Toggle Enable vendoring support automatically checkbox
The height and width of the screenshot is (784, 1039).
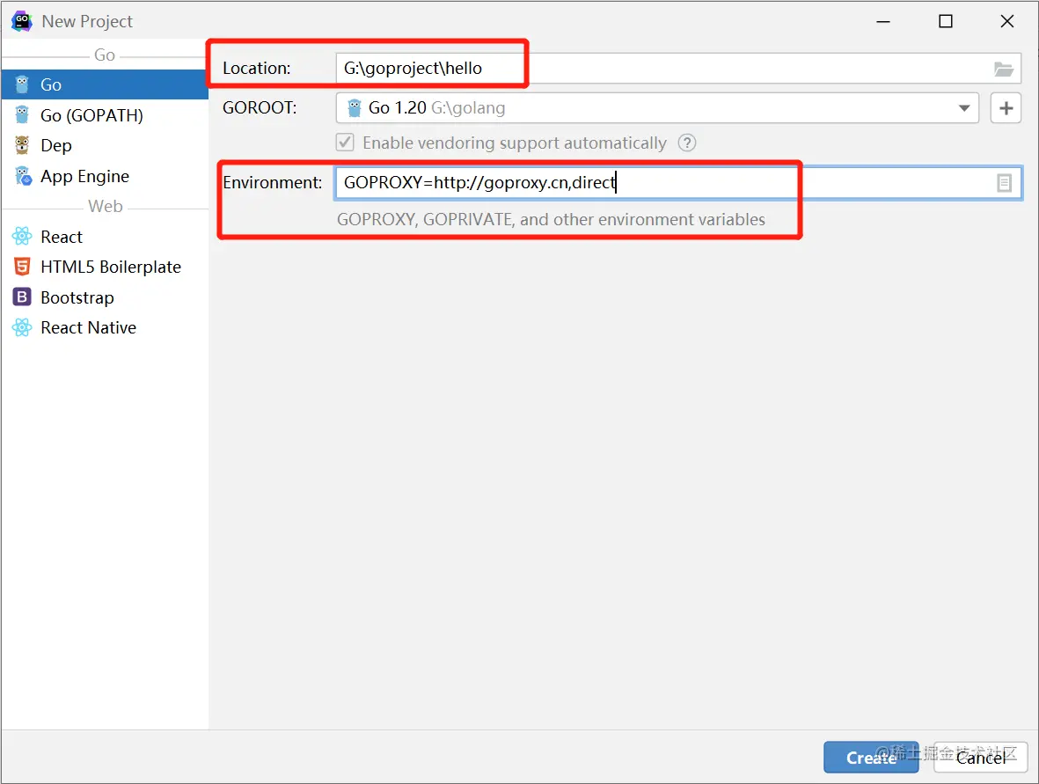click(x=345, y=143)
